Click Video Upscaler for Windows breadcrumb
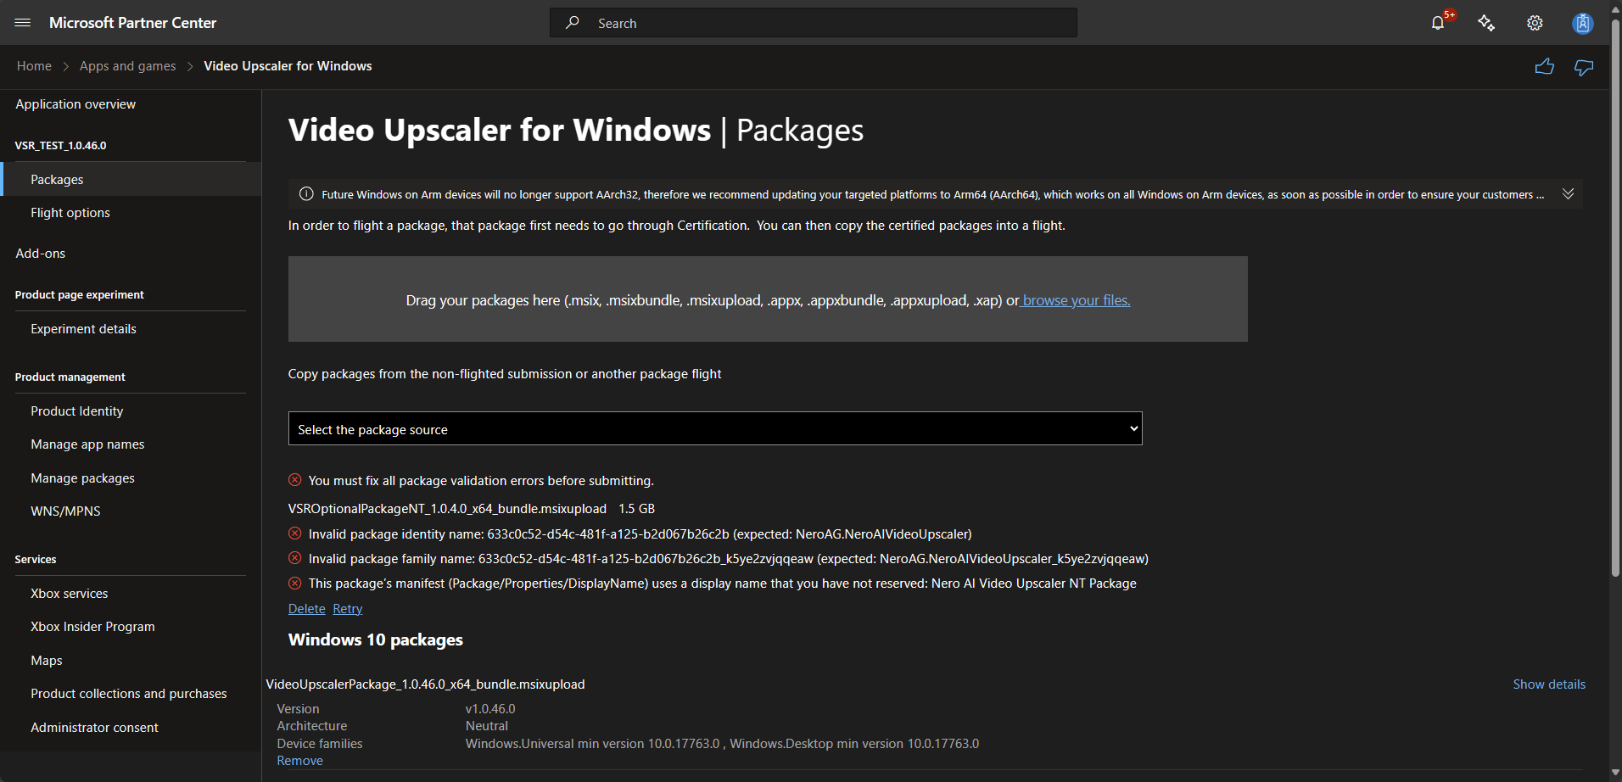This screenshot has height=782, width=1622. (x=288, y=66)
